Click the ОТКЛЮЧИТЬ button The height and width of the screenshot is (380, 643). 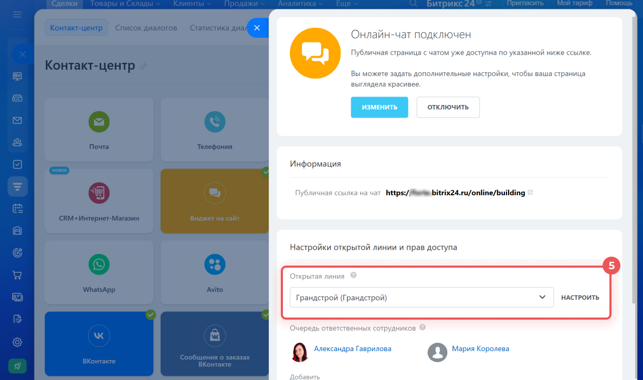click(448, 107)
